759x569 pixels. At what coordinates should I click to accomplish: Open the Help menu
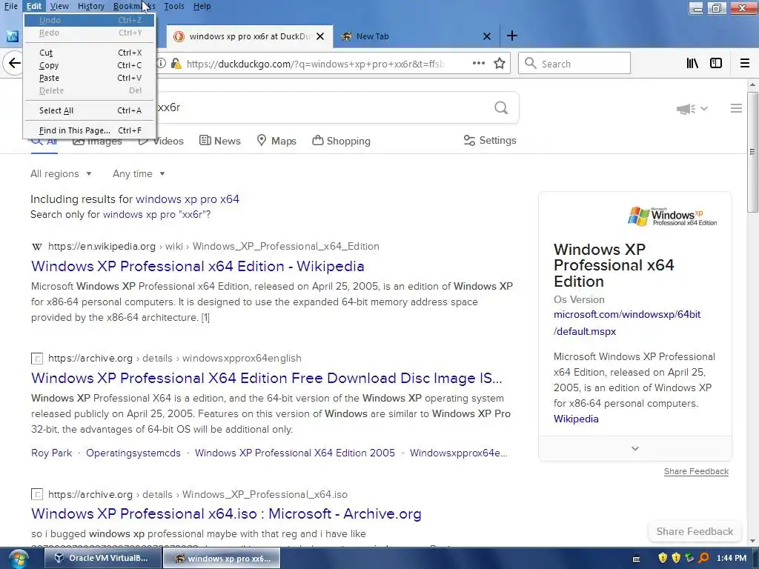click(x=202, y=6)
